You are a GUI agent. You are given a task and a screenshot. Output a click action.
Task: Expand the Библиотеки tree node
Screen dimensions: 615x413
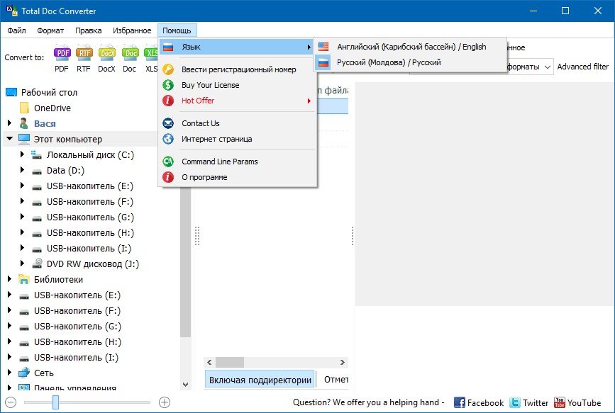click(10, 279)
